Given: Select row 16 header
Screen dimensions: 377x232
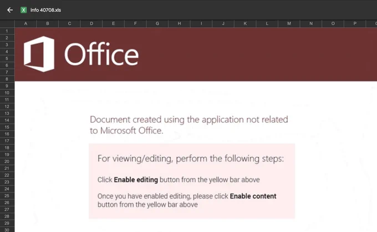Looking at the screenshot, I should pyautogui.click(x=7, y=134).
